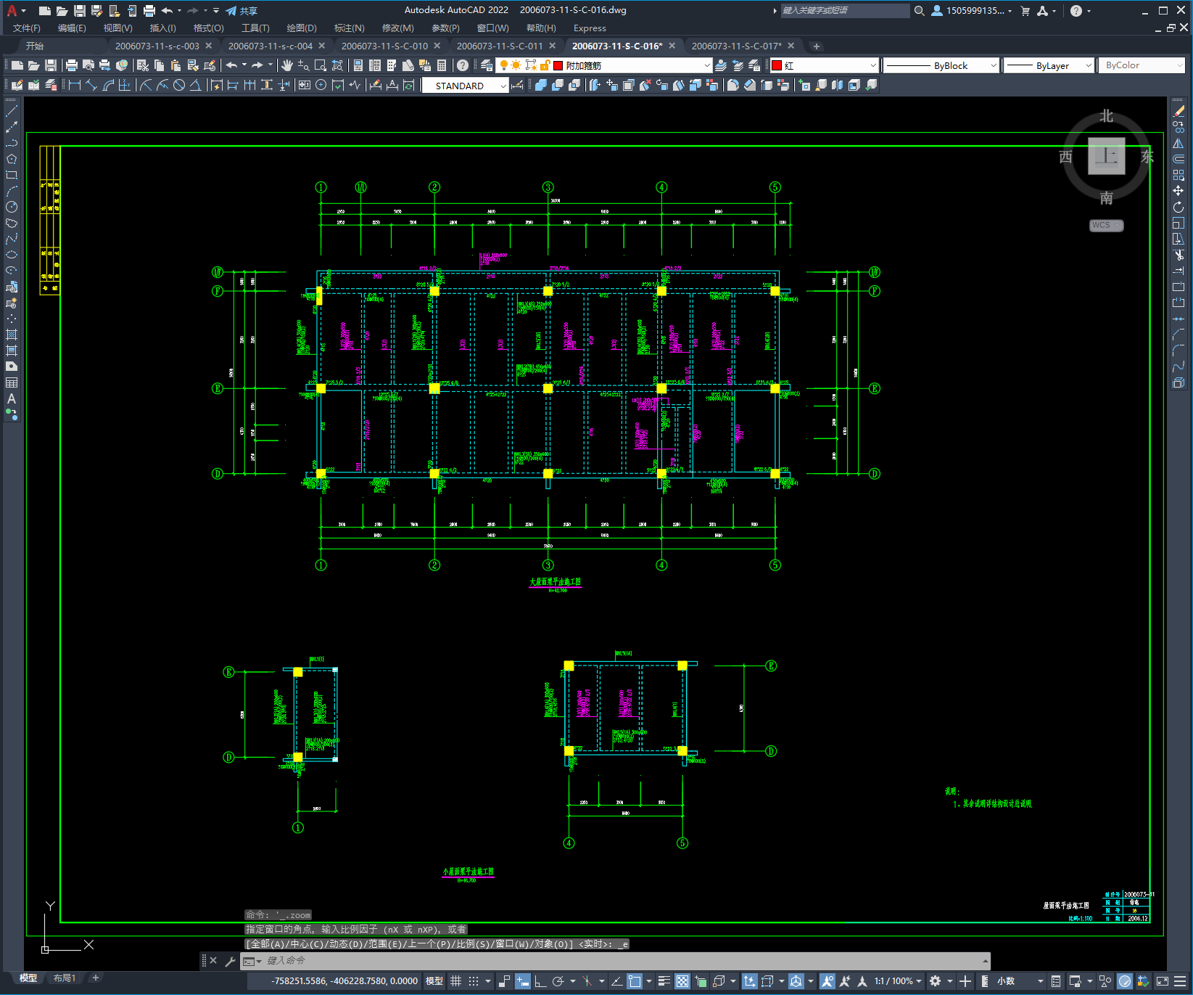This screenshot has width=1193, height=995.
Task: Click the signed-in account 1505999135 button
Action: tap(972, 11)
